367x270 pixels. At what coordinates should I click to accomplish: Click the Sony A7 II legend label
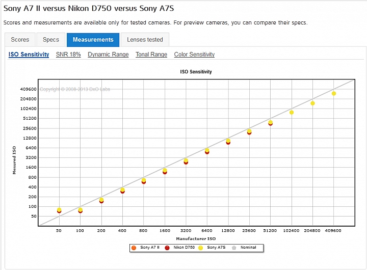(x=150, y=247)
